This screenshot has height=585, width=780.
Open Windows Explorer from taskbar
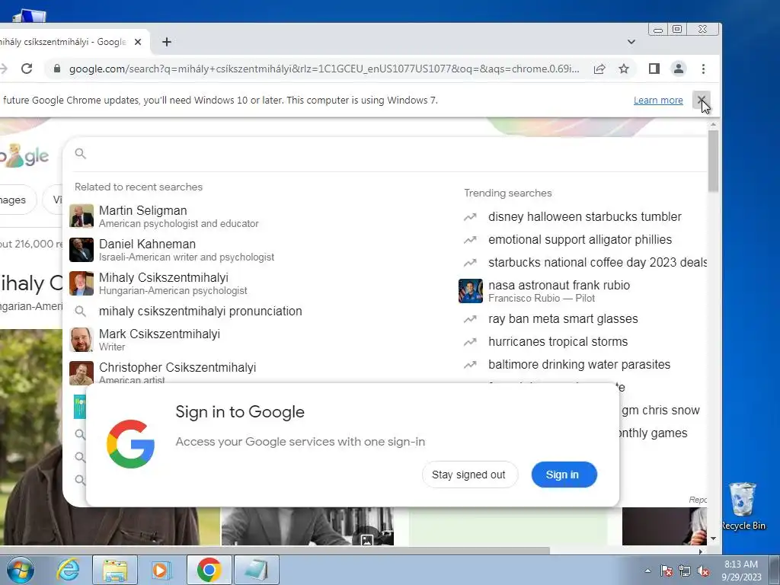tap(115, 570)
